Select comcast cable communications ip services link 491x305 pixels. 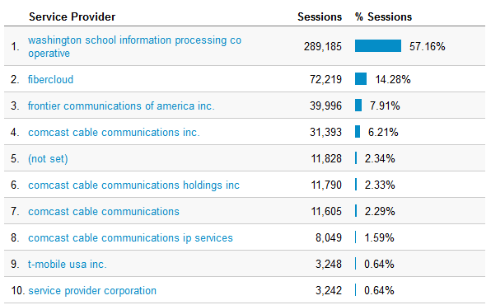tap(130, 237)
